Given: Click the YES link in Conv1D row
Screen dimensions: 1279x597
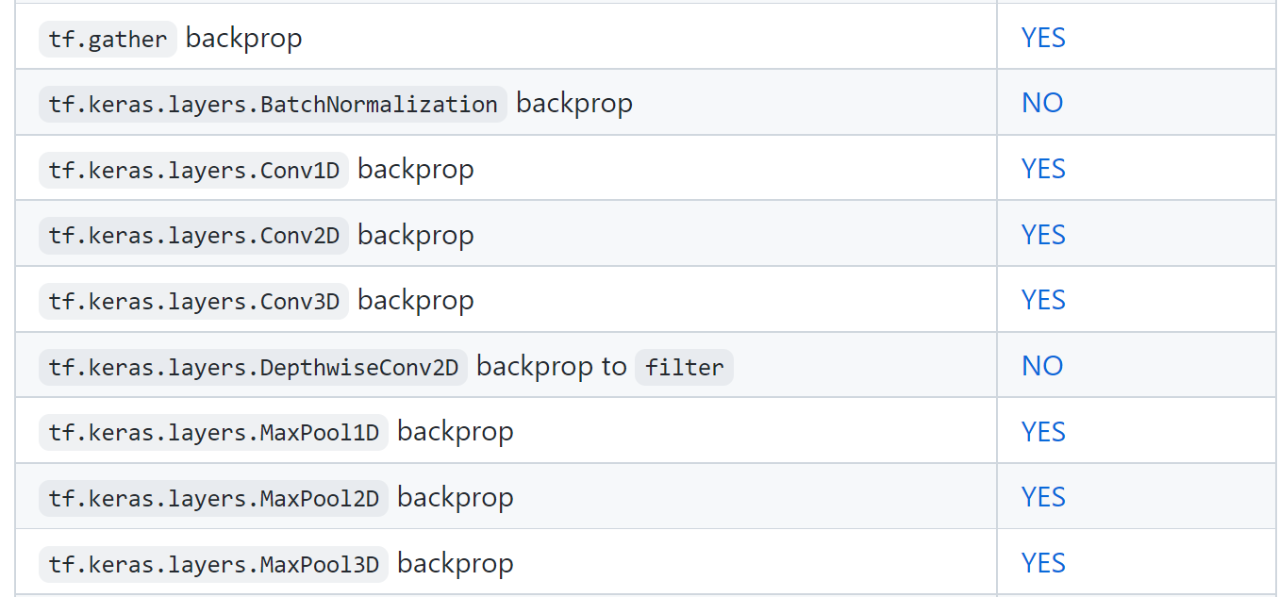Looking at the screenshot, I should [x=1043, y=169].
